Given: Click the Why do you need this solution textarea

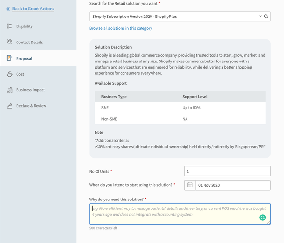Looking at the screenshot, I should (x=180, y=214).
